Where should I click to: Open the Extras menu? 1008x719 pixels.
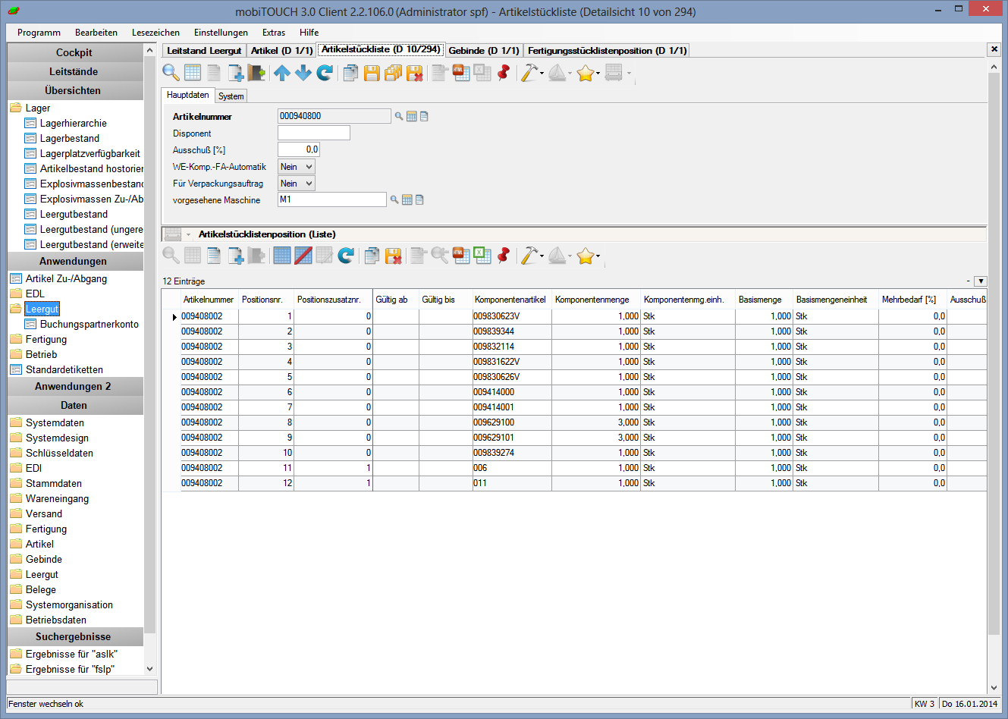point(274,33)
